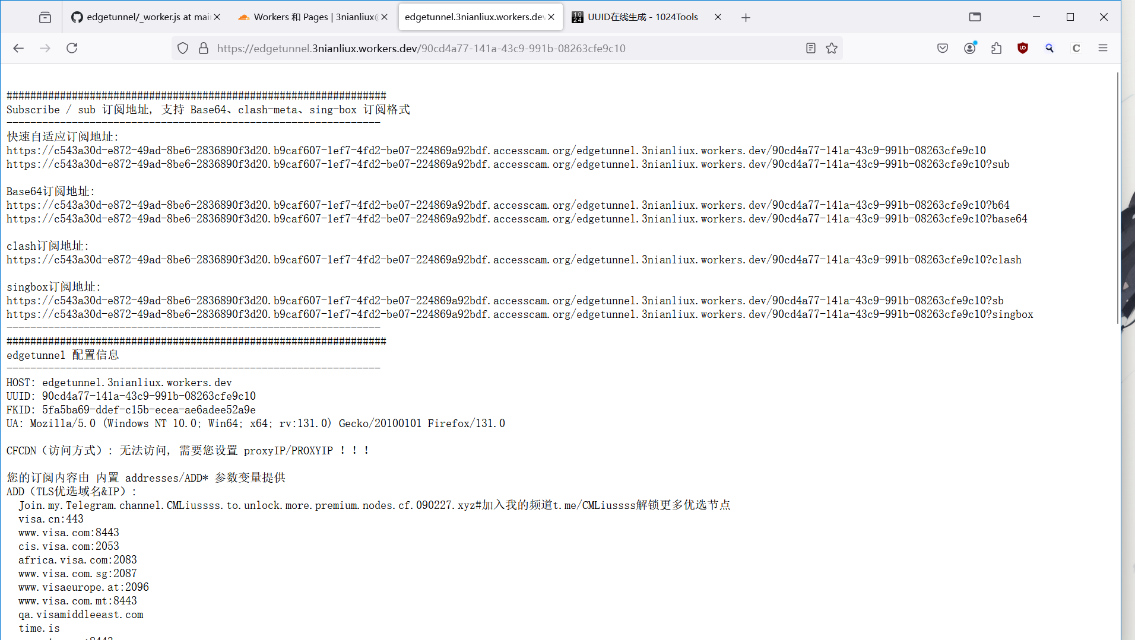
Task: Click the 'clash订阅地址:' label
Action: pos(48,246)
